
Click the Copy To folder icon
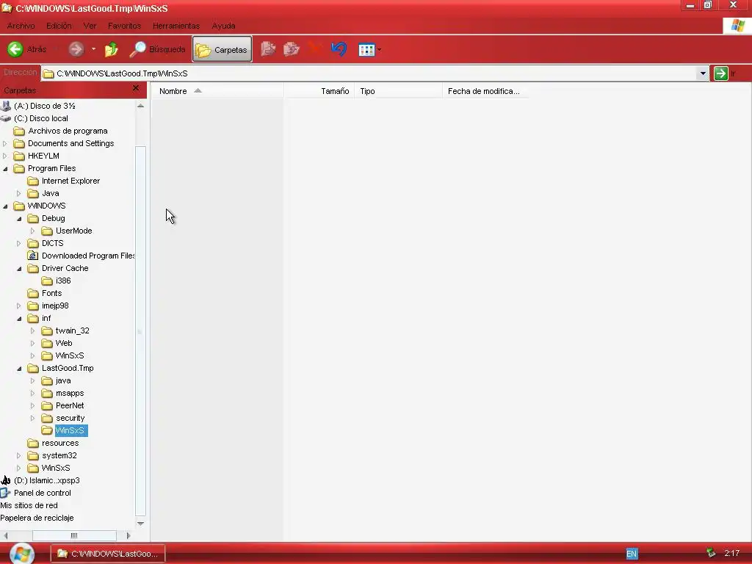[x=291, y=49]
